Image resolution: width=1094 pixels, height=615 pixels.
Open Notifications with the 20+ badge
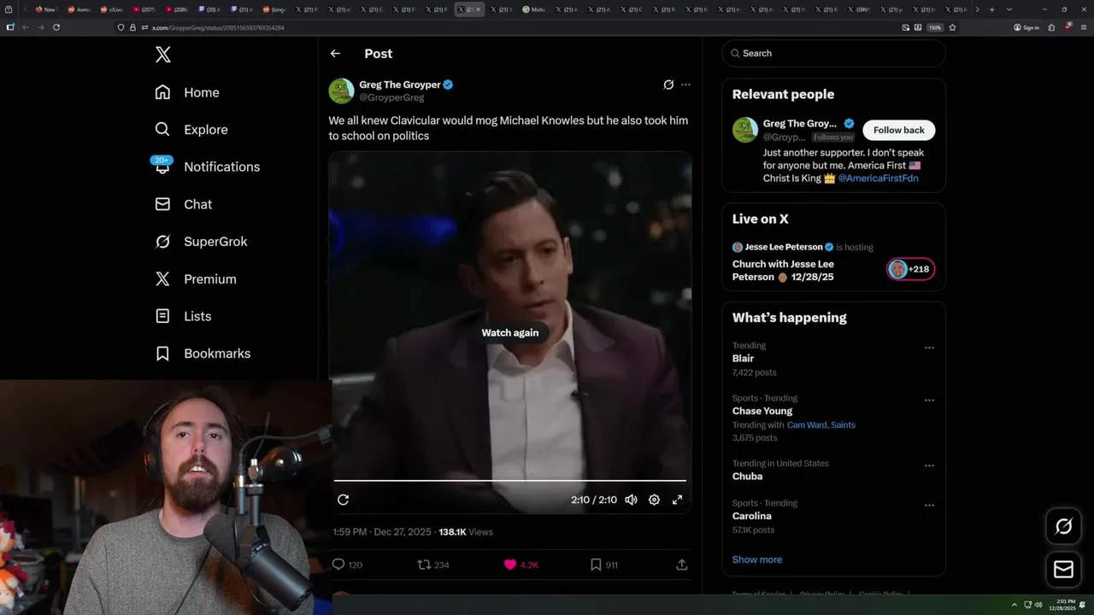point(206,167)
